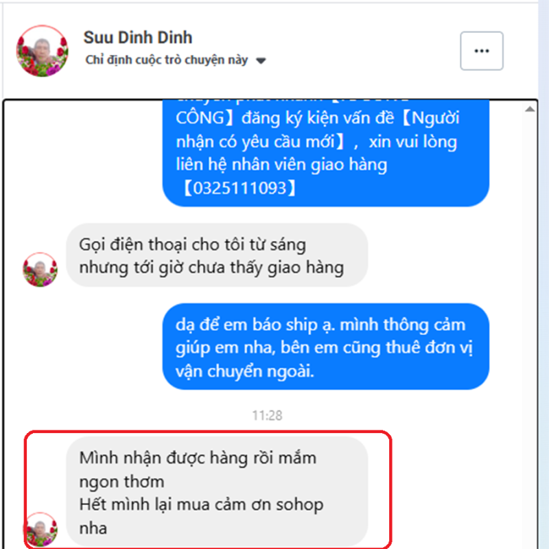
Task: Click the "Hết mình lại mua cảm ơn sohop" line
Action: [201, 504]
